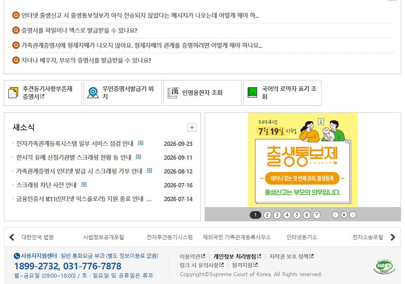
Task: Open 무인증명서발급기 위치 shortcut
Action: [122, 93]
